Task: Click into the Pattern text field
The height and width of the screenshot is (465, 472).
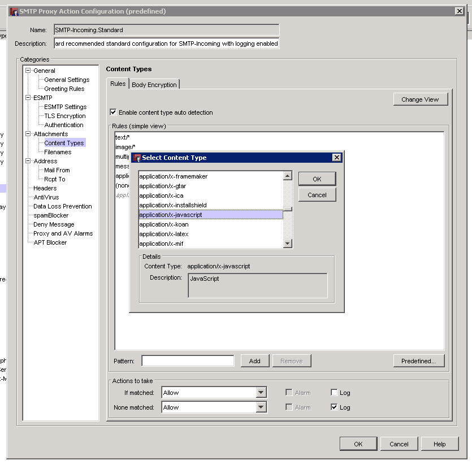Action: coord(187,361)
